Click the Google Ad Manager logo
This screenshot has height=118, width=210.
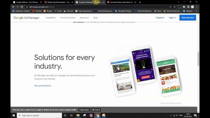tap(27, 18)
